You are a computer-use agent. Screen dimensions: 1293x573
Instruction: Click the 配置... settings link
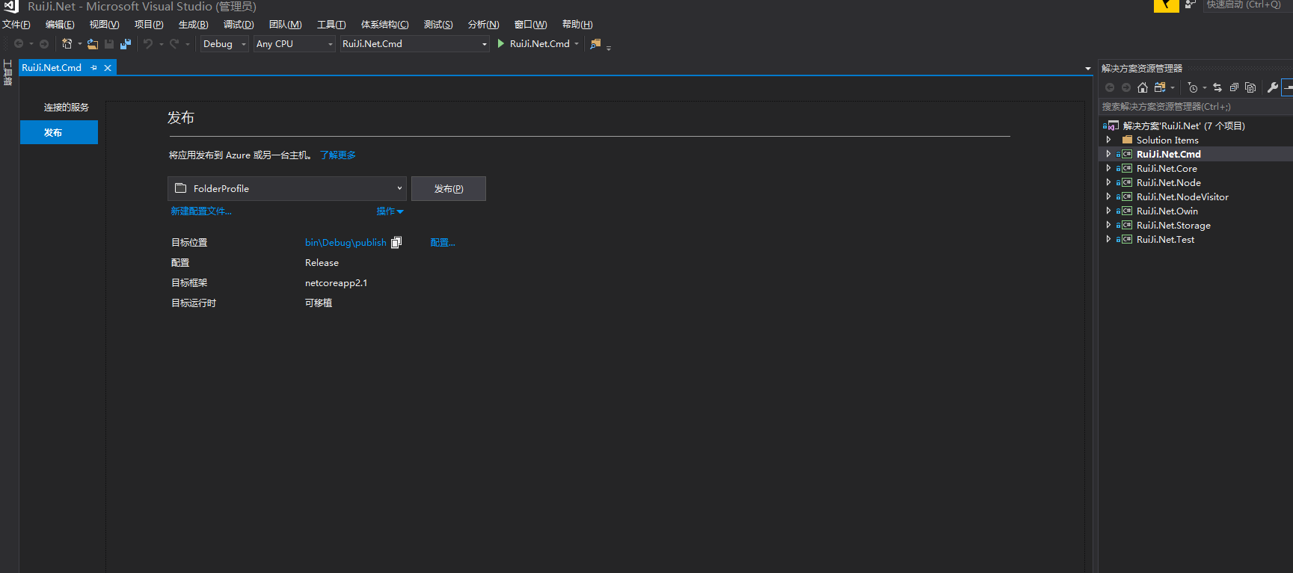443,243
